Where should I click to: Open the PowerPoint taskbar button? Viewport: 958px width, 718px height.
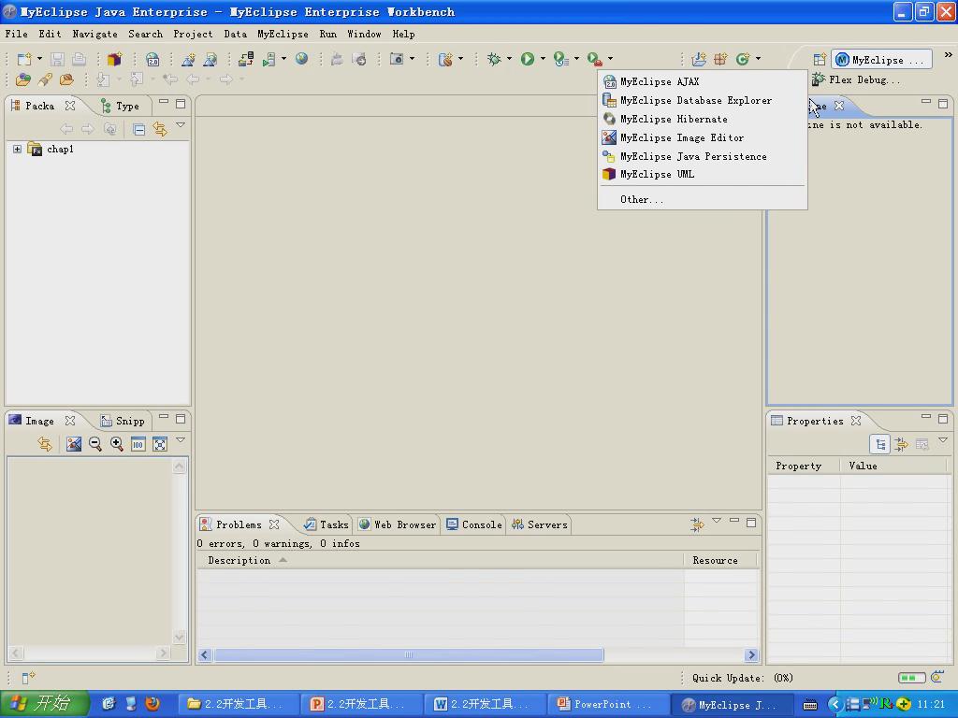pos(608,705)
